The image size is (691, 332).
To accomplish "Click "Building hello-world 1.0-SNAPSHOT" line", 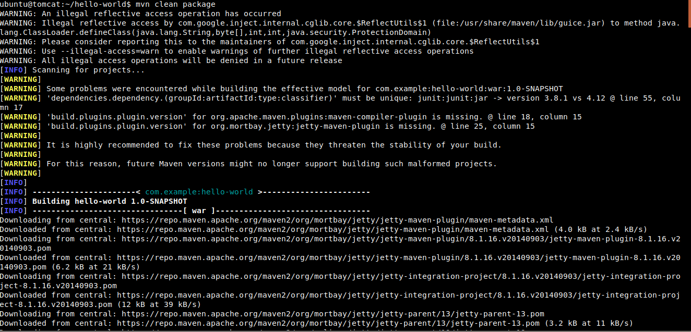I will coord(110,201).
